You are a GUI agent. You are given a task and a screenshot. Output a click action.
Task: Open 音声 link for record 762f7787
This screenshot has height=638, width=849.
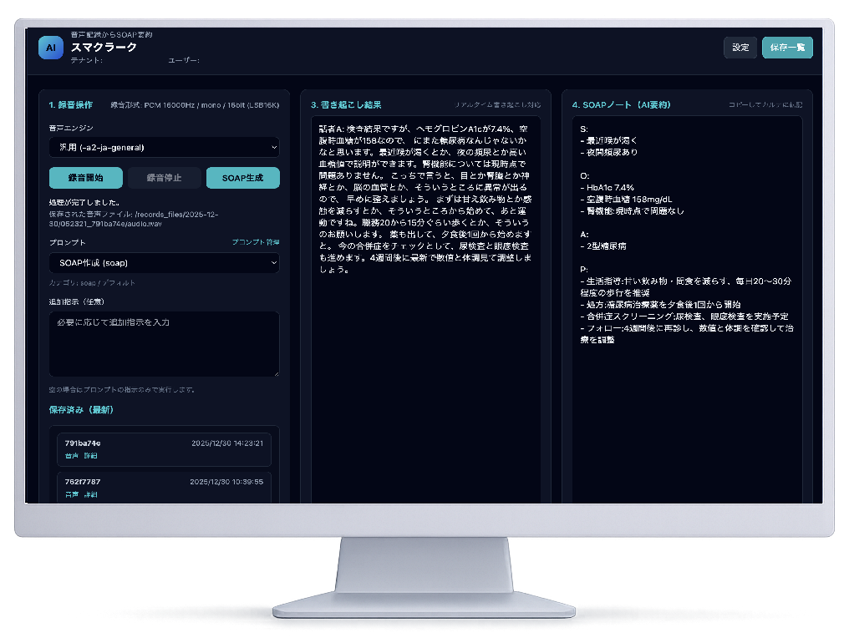[71, 494]
